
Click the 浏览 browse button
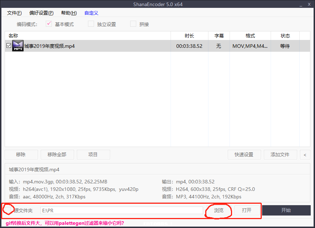(219, 210)
